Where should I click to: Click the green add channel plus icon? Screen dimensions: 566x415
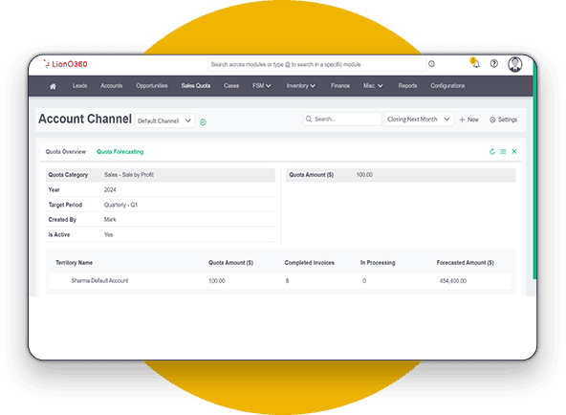coord(203,122)
